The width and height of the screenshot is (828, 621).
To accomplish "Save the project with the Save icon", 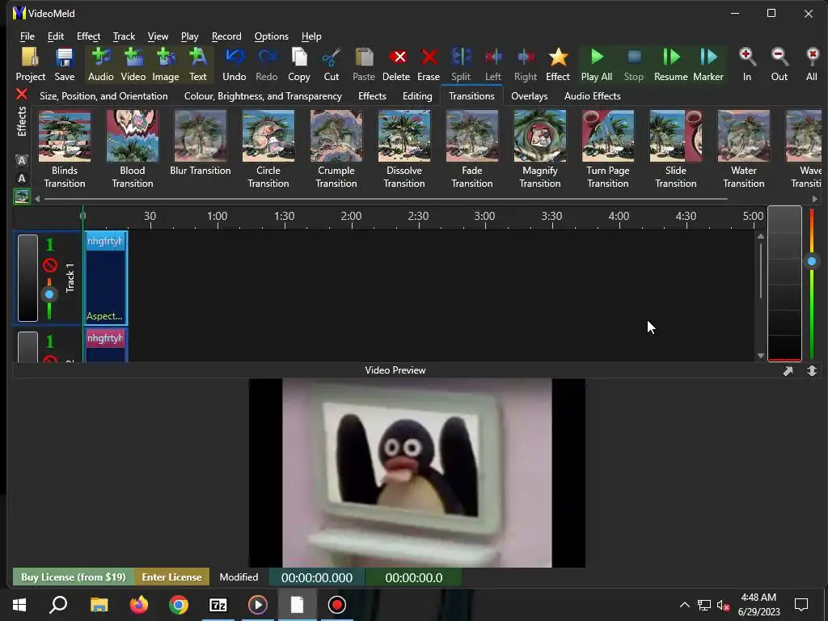I will (65, 65).
